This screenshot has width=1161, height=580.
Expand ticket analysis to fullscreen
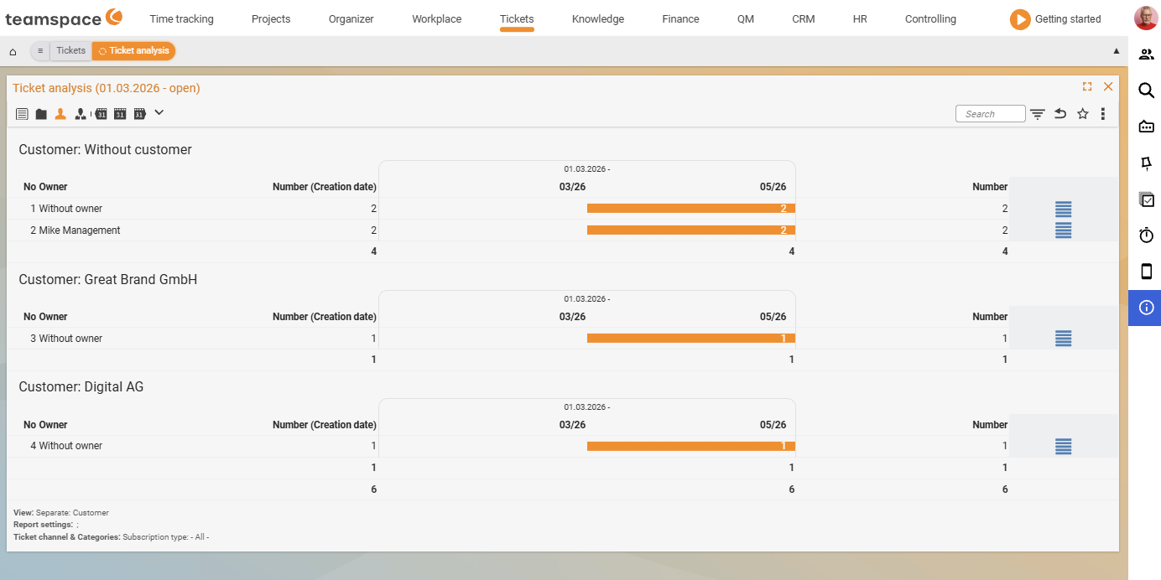click(1087, 86)
